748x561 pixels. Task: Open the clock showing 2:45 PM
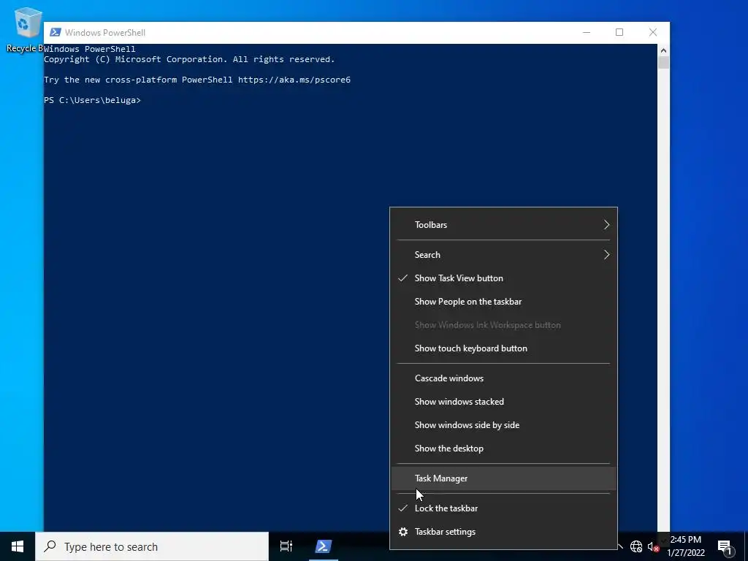tap(685, 546)
